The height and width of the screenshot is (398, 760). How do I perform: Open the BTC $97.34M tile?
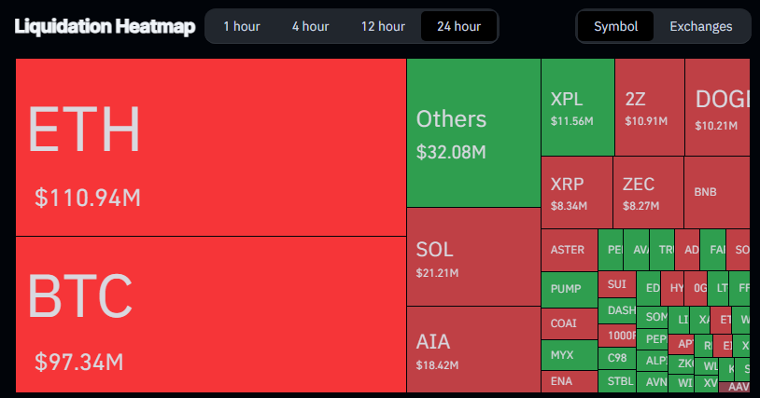pos(210,313)
